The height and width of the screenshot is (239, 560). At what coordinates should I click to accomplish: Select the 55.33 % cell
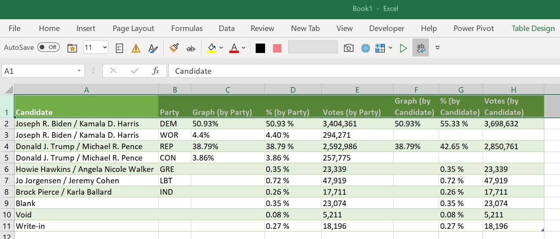(x=461, y=124)
